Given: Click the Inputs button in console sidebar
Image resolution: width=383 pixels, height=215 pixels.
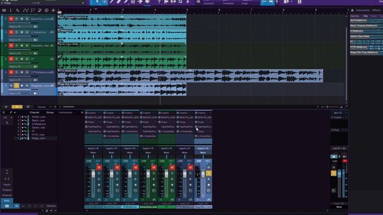Looking at the screenshot, I should pos(7,185).
